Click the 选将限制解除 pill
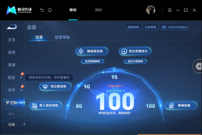 coord(93,61)
